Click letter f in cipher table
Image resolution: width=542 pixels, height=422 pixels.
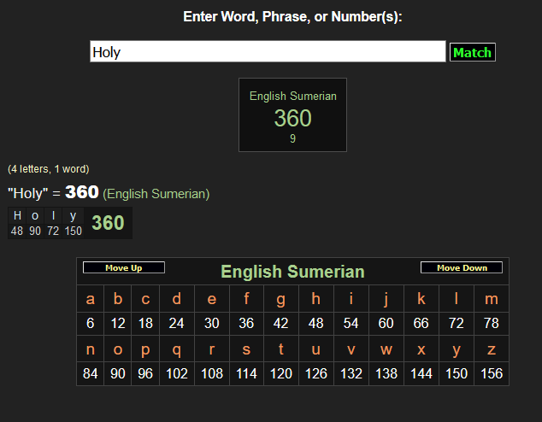[246, 299]
